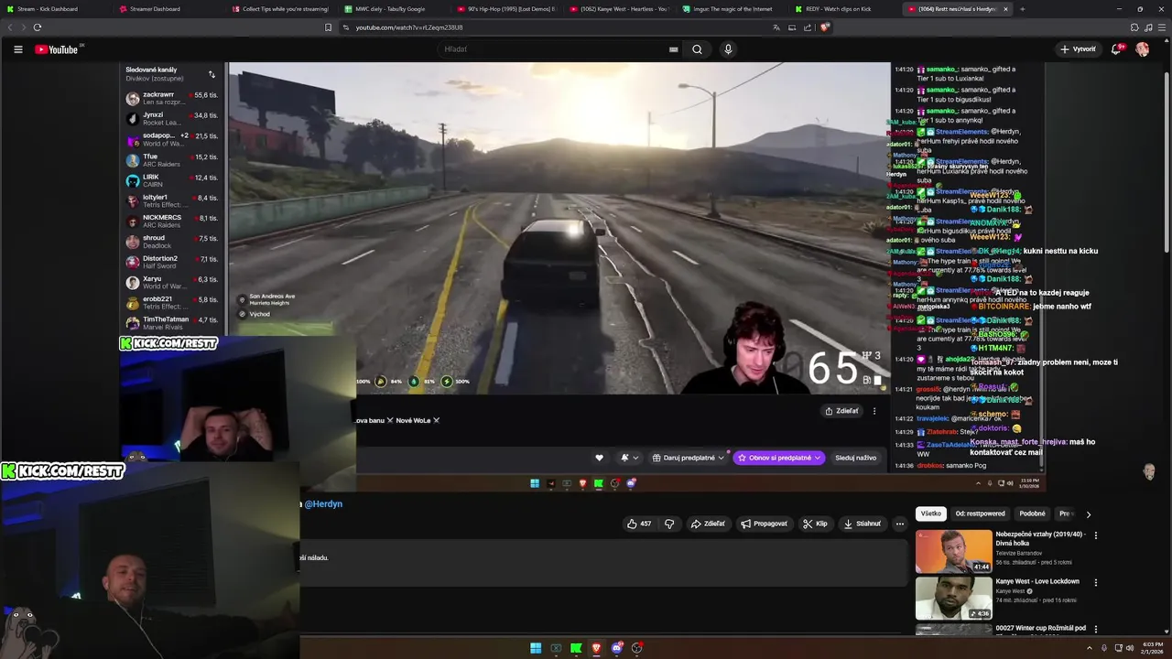Select NICKMERCS in followed channels list
Viewport: 1172px width, 659px height.
click(172, 221)
